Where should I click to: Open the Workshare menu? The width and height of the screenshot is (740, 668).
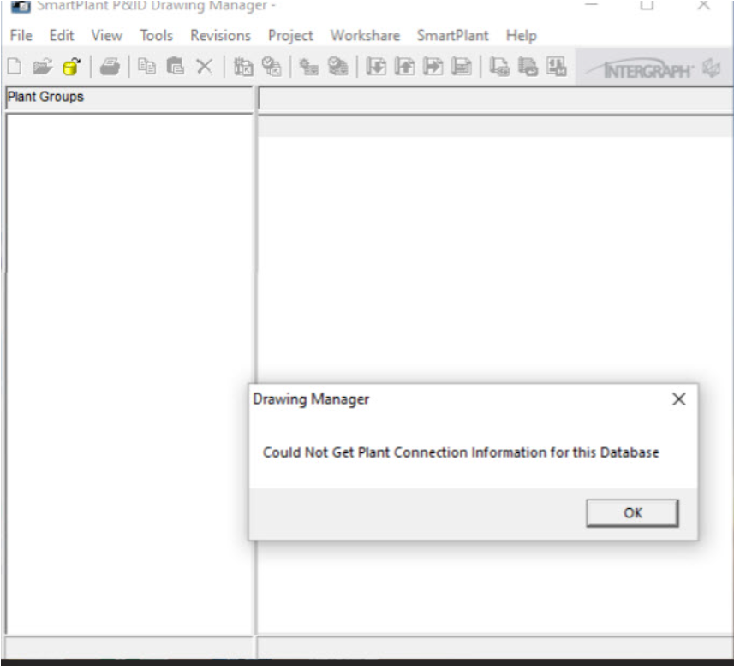click(x=365, y=35)
